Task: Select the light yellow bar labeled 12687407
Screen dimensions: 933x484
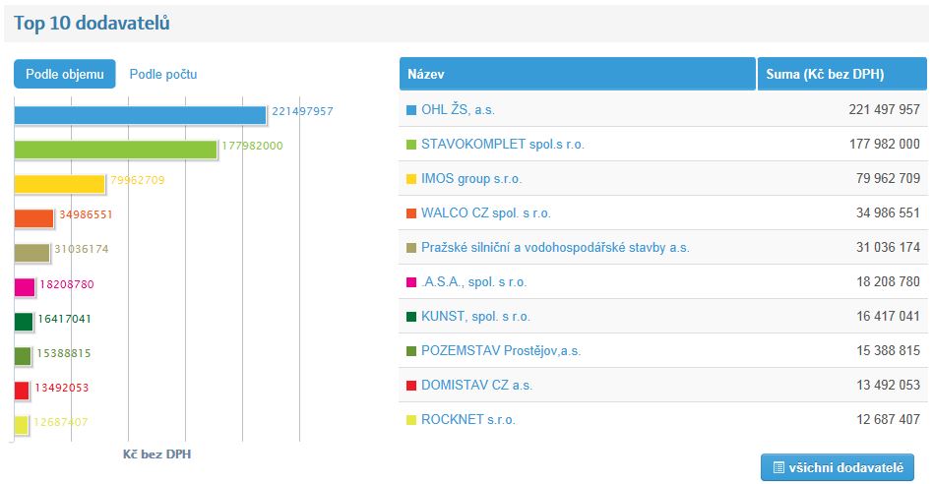Action: [22, 425]
